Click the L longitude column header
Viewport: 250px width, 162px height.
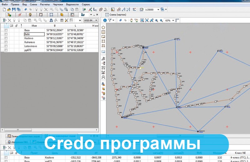[x=75, y=25]
